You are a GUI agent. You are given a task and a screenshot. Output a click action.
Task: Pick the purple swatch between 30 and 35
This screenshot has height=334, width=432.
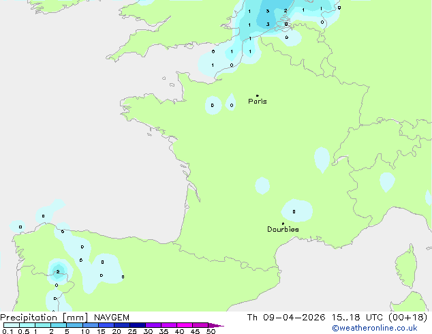(153, 325)
